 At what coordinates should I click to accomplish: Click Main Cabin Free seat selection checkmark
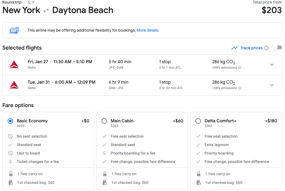[x=104, y=136]
